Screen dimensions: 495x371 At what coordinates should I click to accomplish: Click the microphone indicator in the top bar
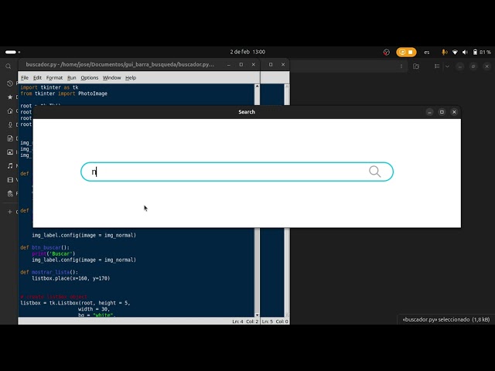[x=444, y=52]
